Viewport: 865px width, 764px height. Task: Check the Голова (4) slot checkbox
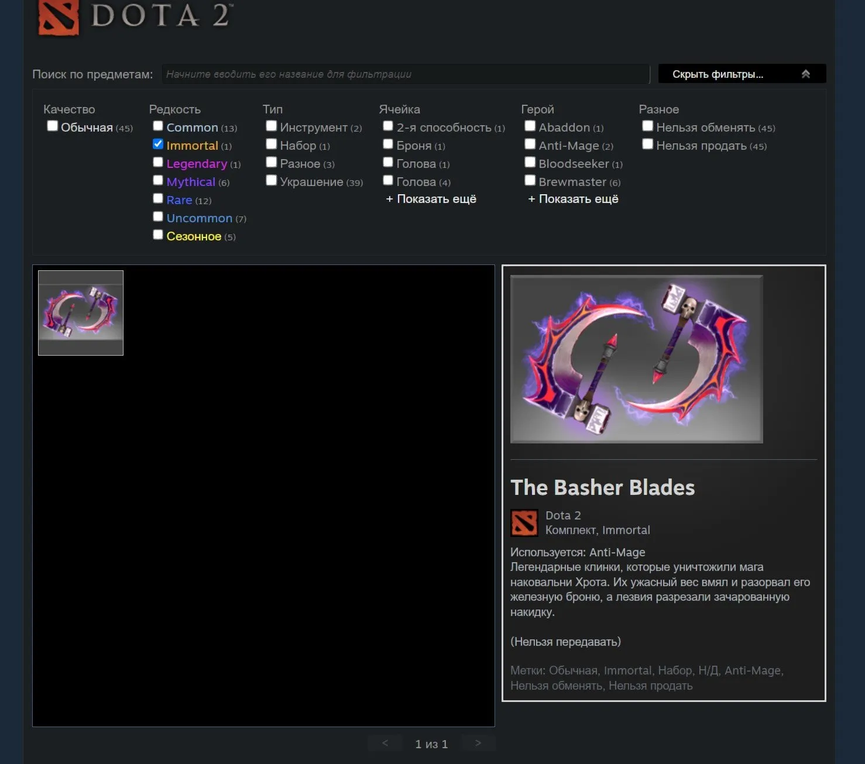pyautogui.click(x=388, y=180)
